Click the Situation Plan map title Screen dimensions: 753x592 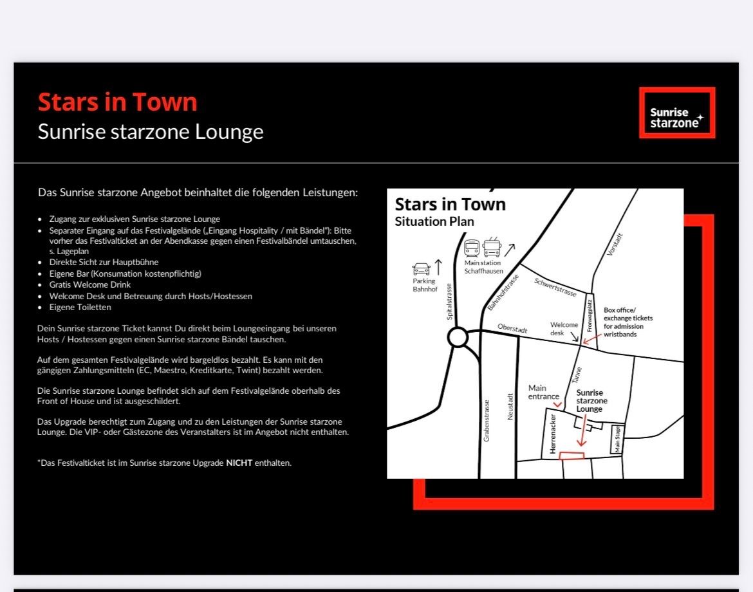click(434, 221)
